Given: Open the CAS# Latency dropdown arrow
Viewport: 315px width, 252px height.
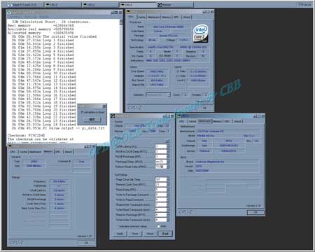Looking at the screenshot, I should click(168, 146).
